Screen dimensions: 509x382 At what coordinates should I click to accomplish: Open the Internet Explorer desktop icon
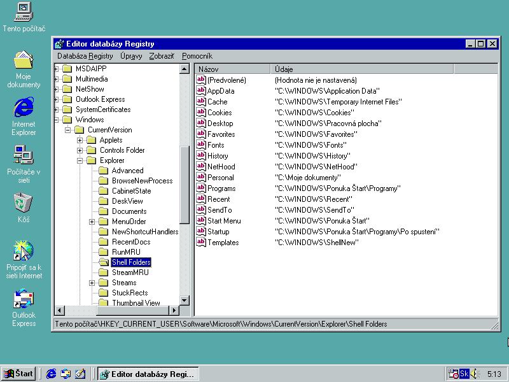pos(24,108)
